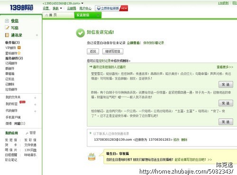Open 订阅邮件 folder
Viewport: 237px width, 175px height.
pos(11,63)
